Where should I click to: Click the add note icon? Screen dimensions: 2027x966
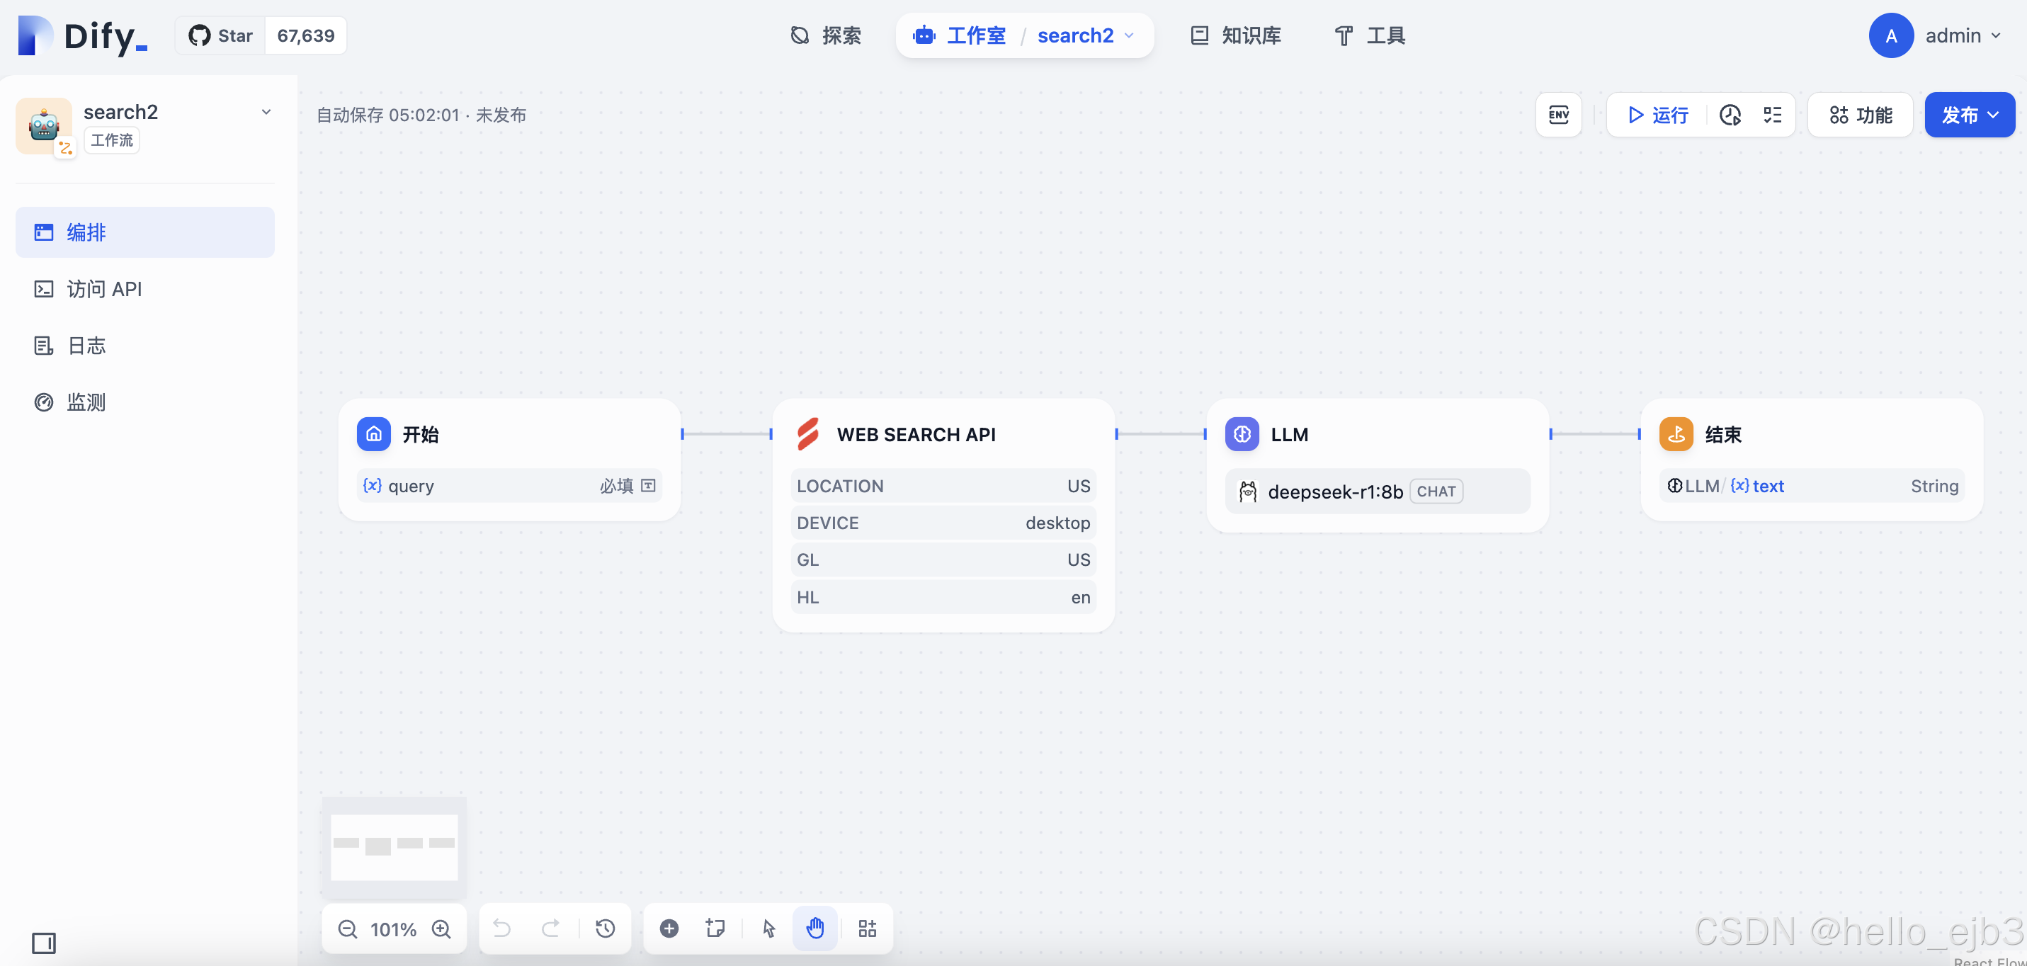[715, 928]
